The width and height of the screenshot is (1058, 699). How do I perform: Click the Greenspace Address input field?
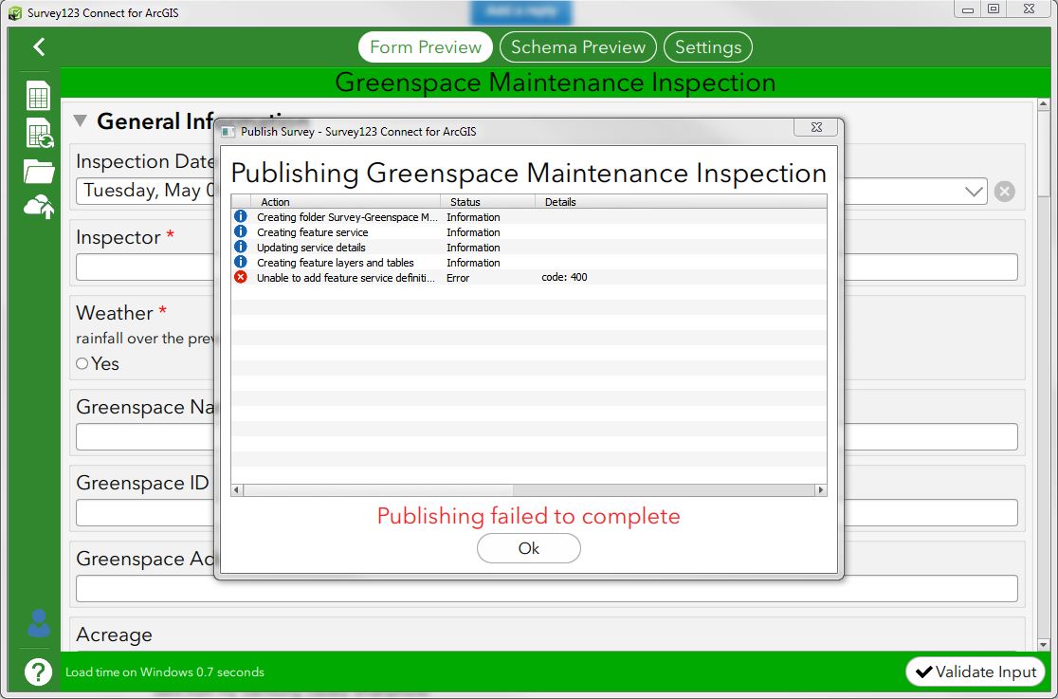547,588
